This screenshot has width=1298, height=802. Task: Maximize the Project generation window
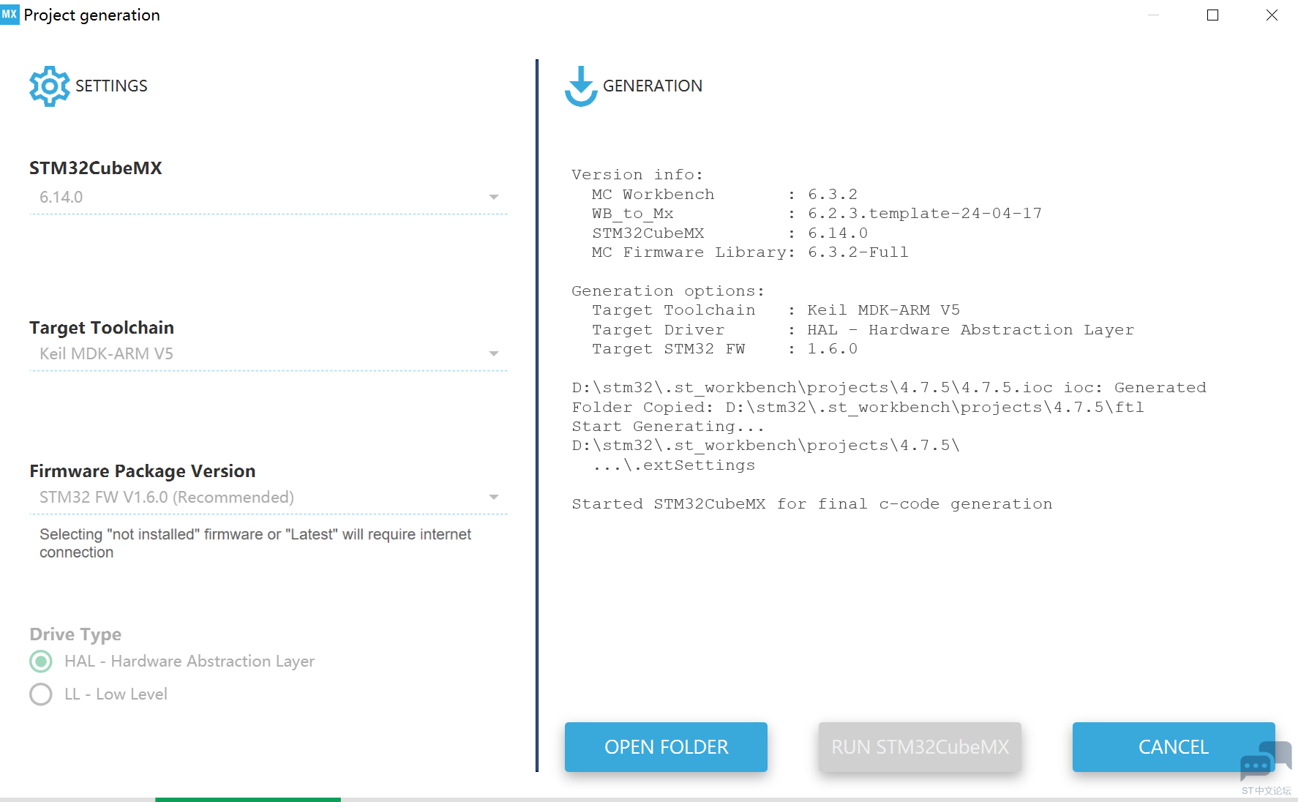coord(1212,15)
